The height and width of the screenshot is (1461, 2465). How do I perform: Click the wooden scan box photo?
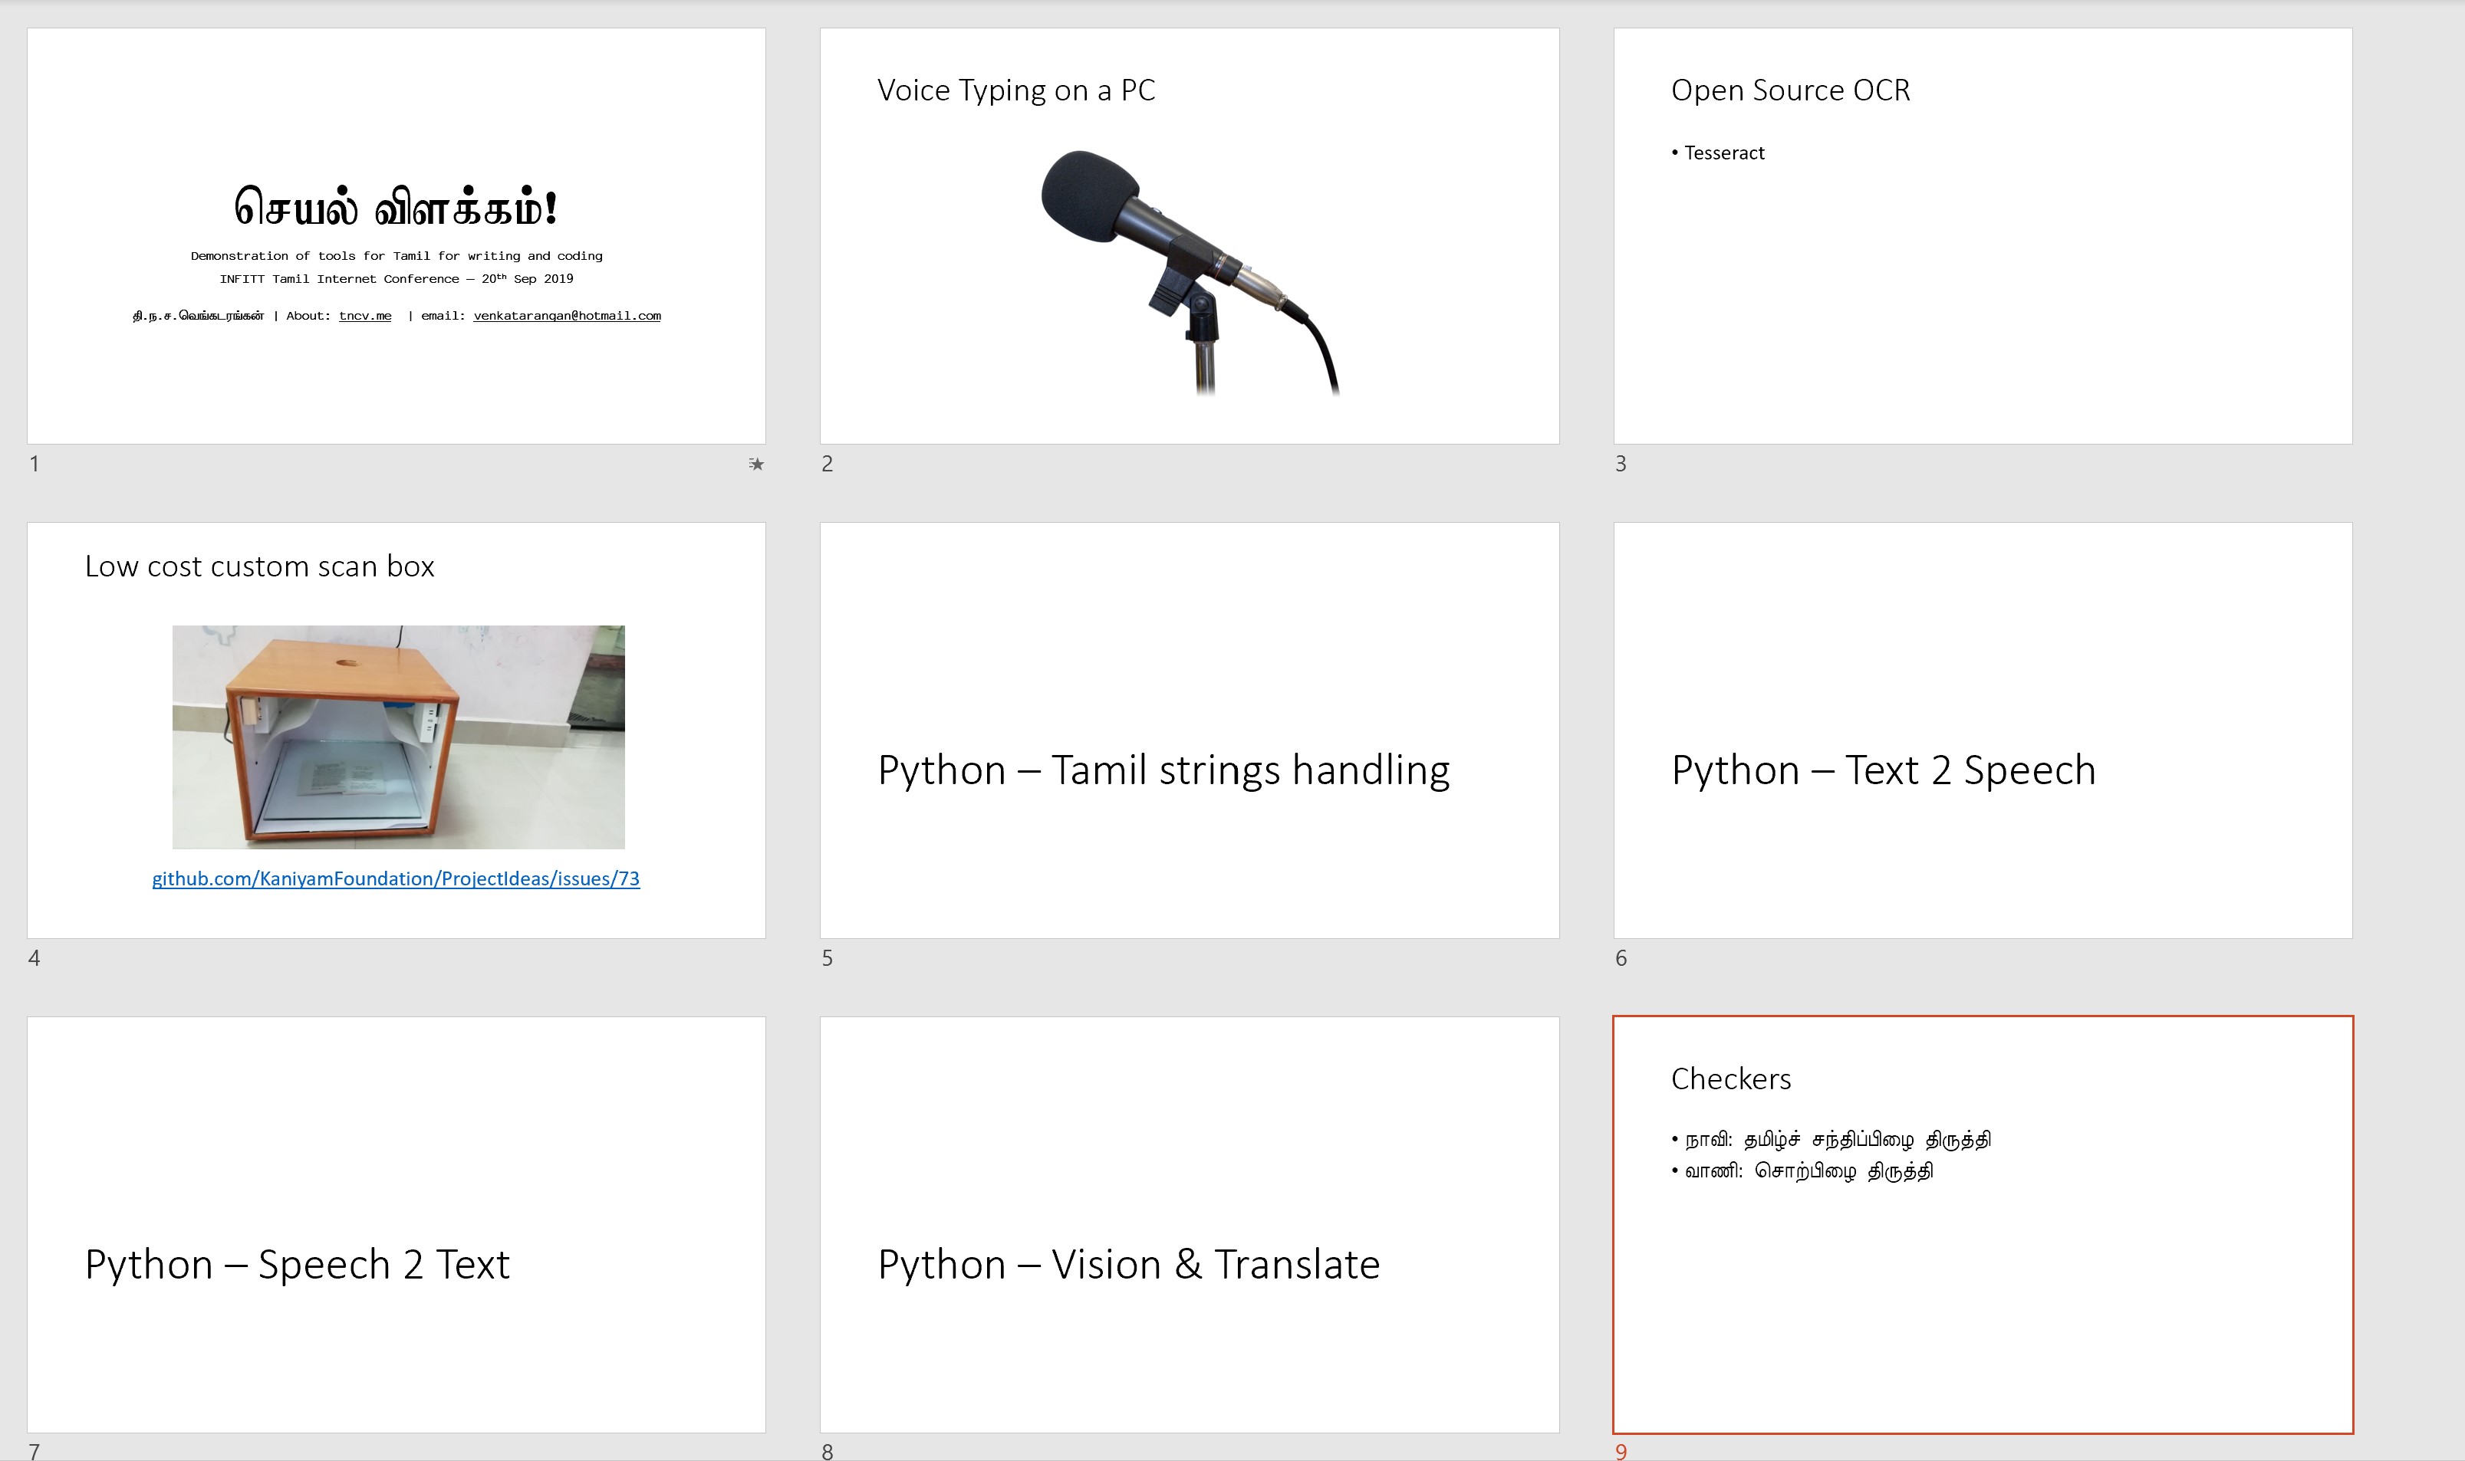coord(398,737)
